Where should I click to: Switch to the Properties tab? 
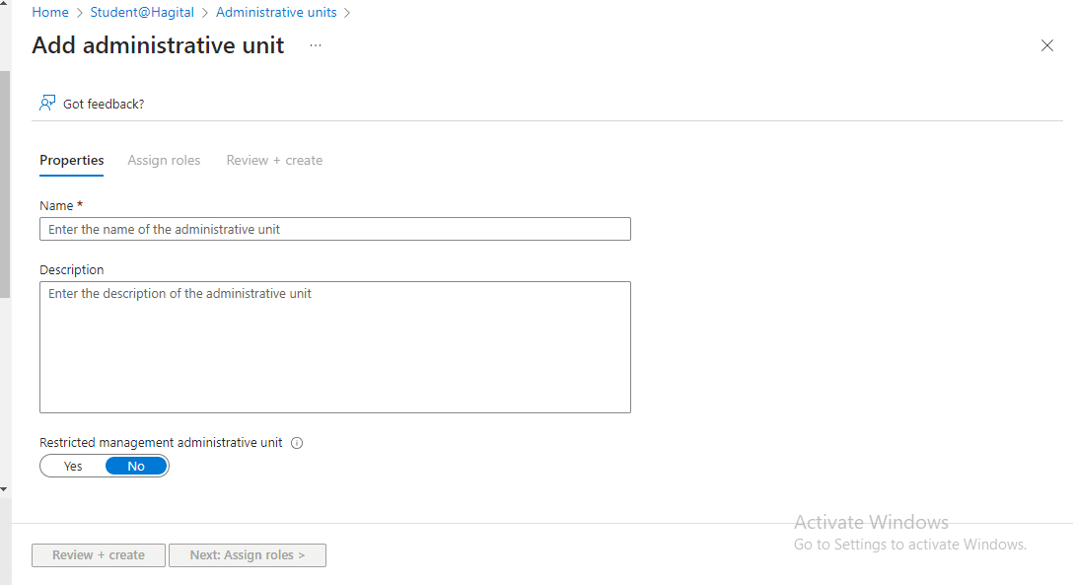click(71, 160)
